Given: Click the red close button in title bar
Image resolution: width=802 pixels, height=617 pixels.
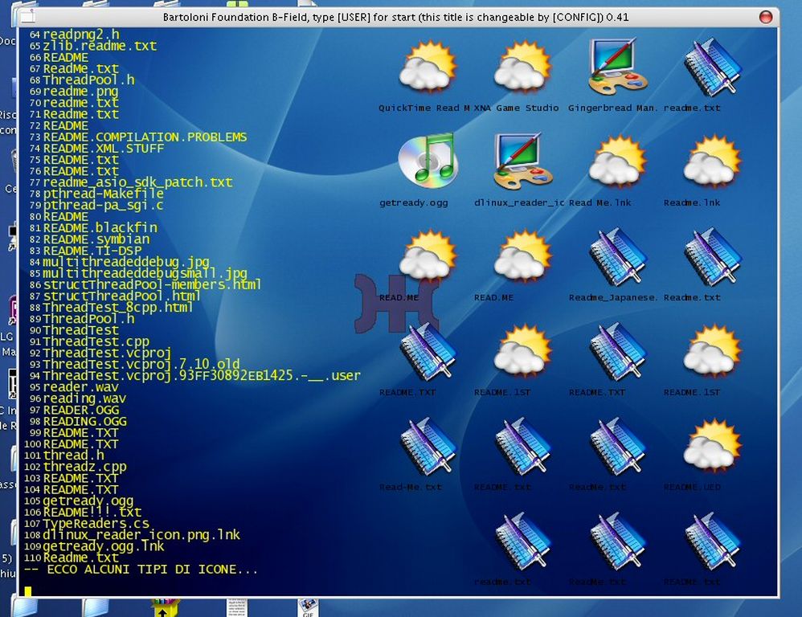Looking at the screenshot, I should pyautogui.click(x=765, y=17).
